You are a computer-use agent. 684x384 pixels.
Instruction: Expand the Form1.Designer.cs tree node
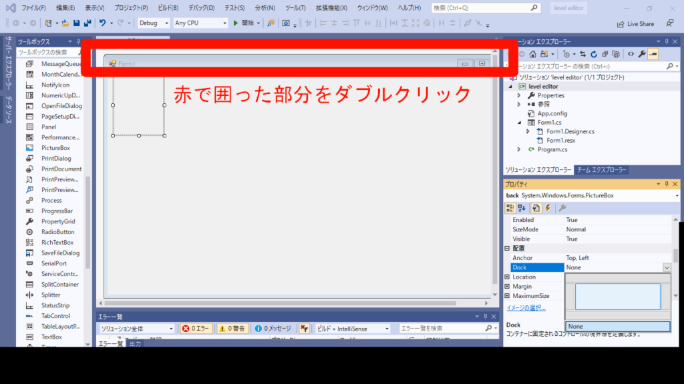click(x=528, y=131)
